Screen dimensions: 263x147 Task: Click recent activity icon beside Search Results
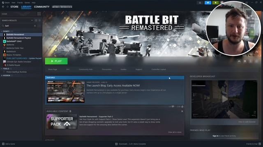click(x=36, y=20)
